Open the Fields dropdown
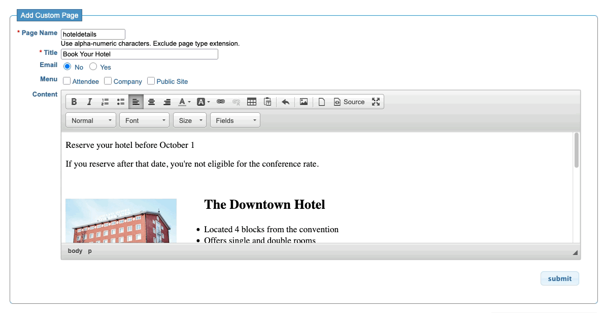Screen dimensions: 605x313 pyautogui.click(x=236, y=120)
